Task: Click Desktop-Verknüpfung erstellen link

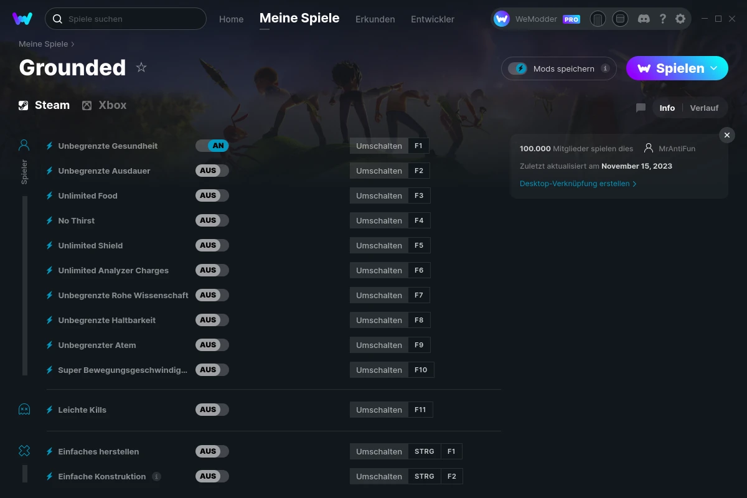Action: (578, 184)
